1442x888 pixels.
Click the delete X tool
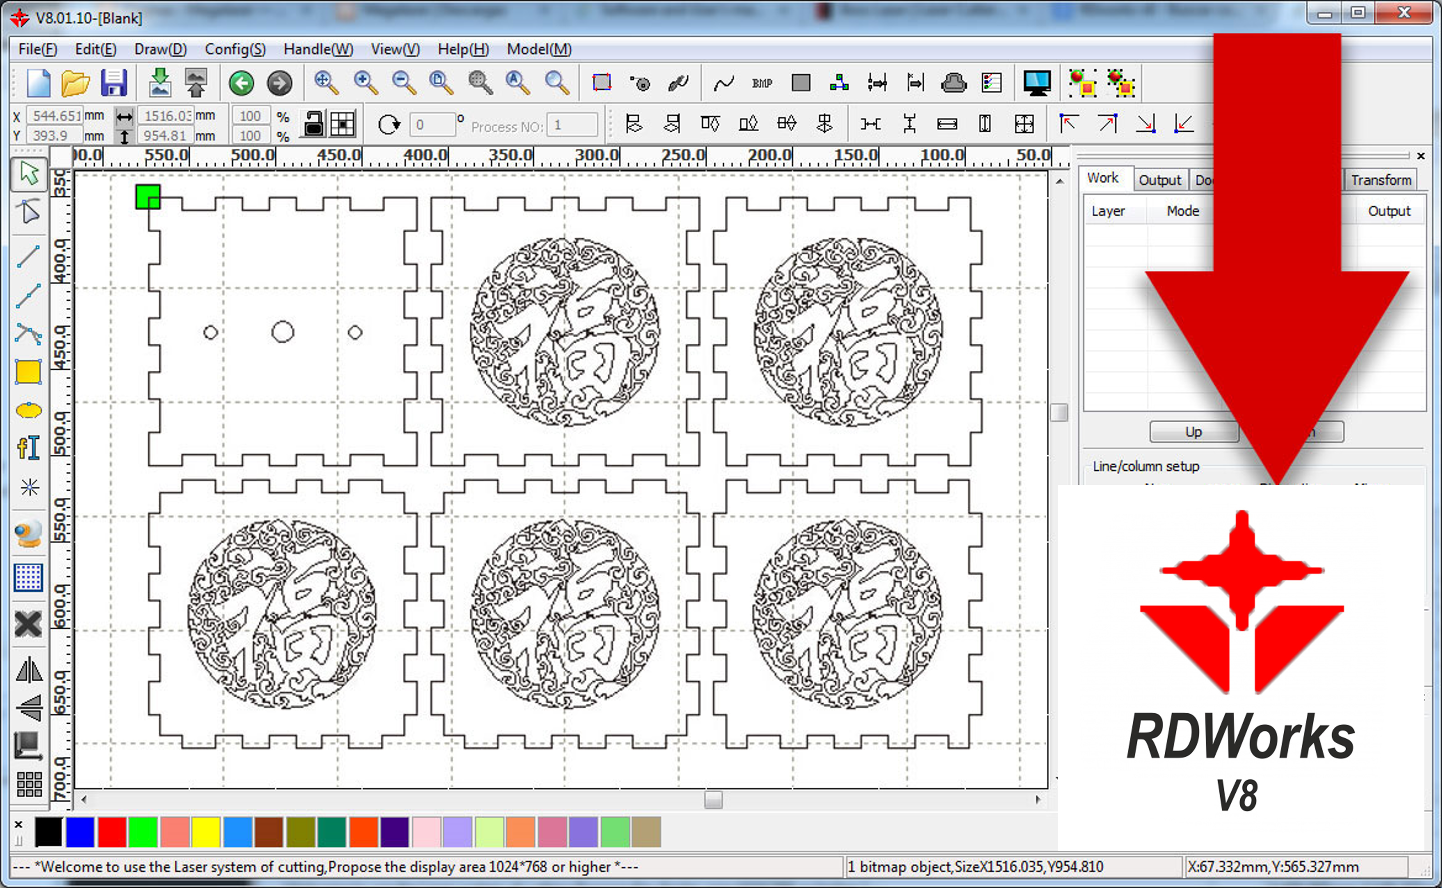pos(28,624)
